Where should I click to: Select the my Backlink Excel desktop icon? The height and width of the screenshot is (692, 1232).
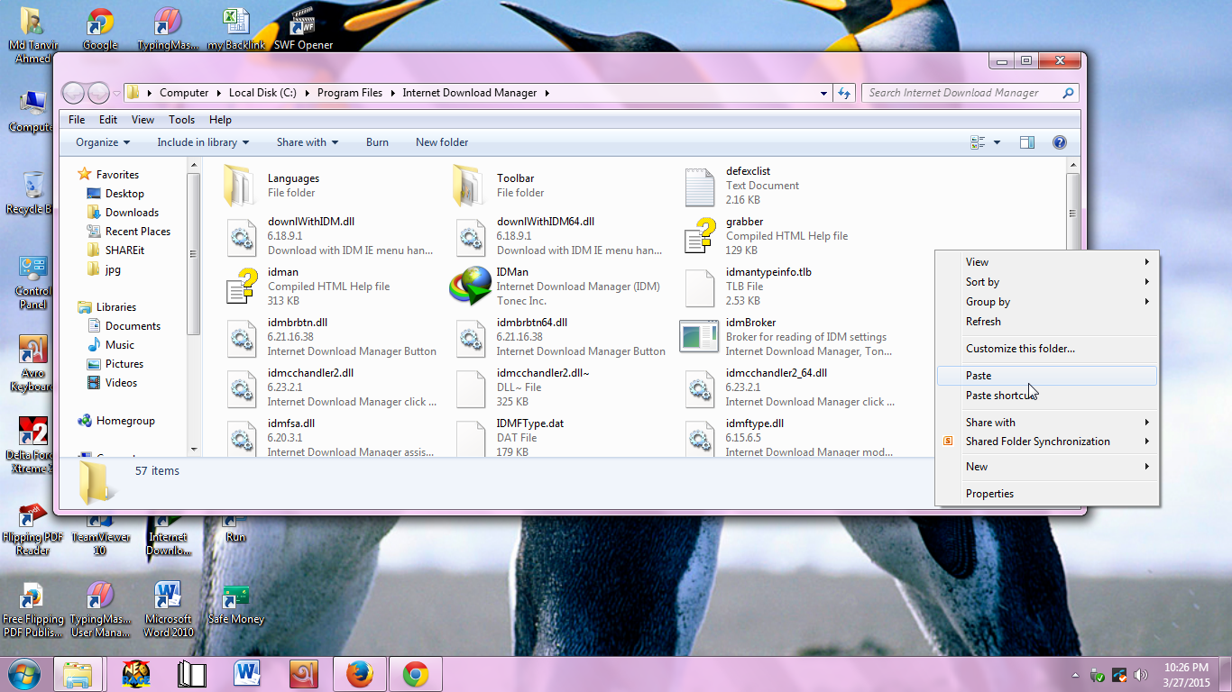pyautogui.click(x=235, y=29)
